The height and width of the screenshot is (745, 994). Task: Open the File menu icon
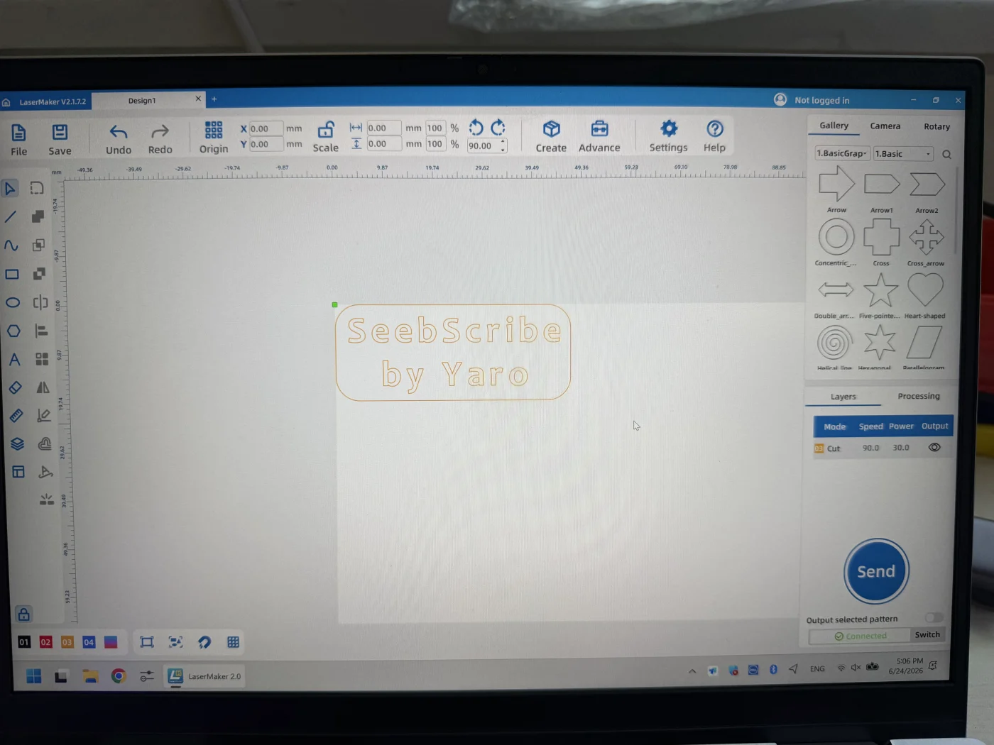coord(18,139)
